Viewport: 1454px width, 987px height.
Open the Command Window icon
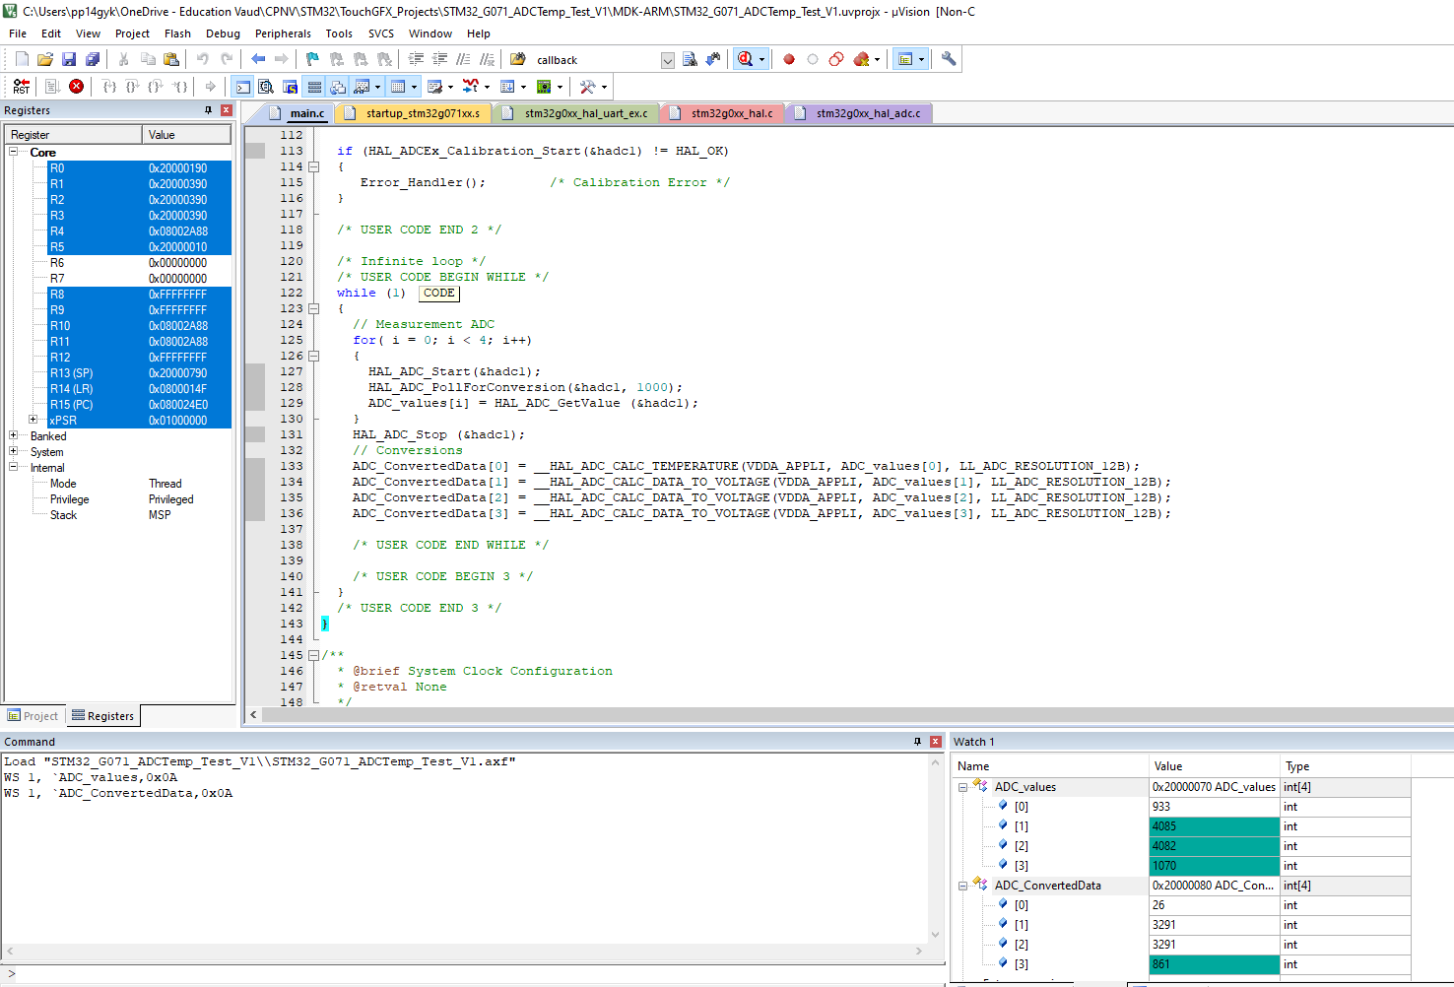[x=242, y=87]
